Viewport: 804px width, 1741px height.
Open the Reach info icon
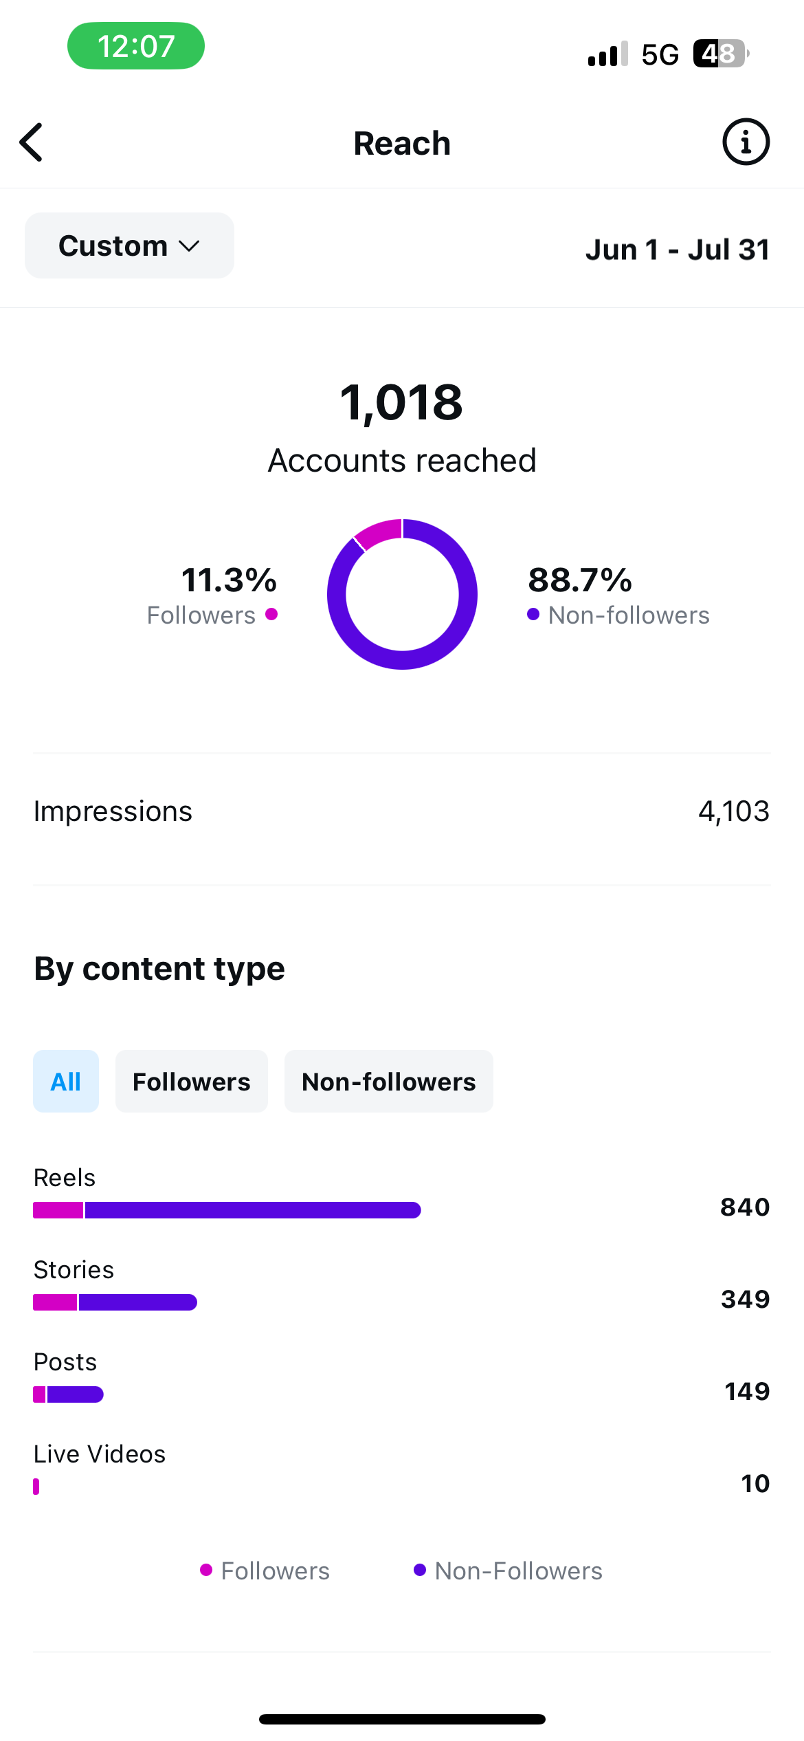pos(746,142)
